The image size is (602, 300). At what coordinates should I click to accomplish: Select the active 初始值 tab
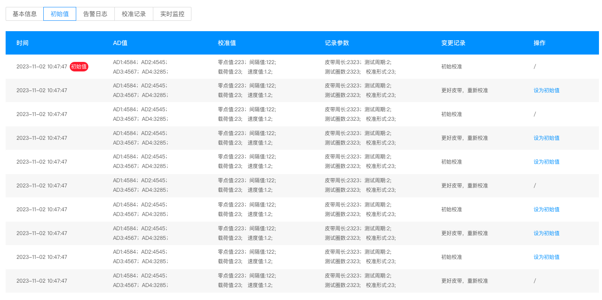(x=59, y=13)
